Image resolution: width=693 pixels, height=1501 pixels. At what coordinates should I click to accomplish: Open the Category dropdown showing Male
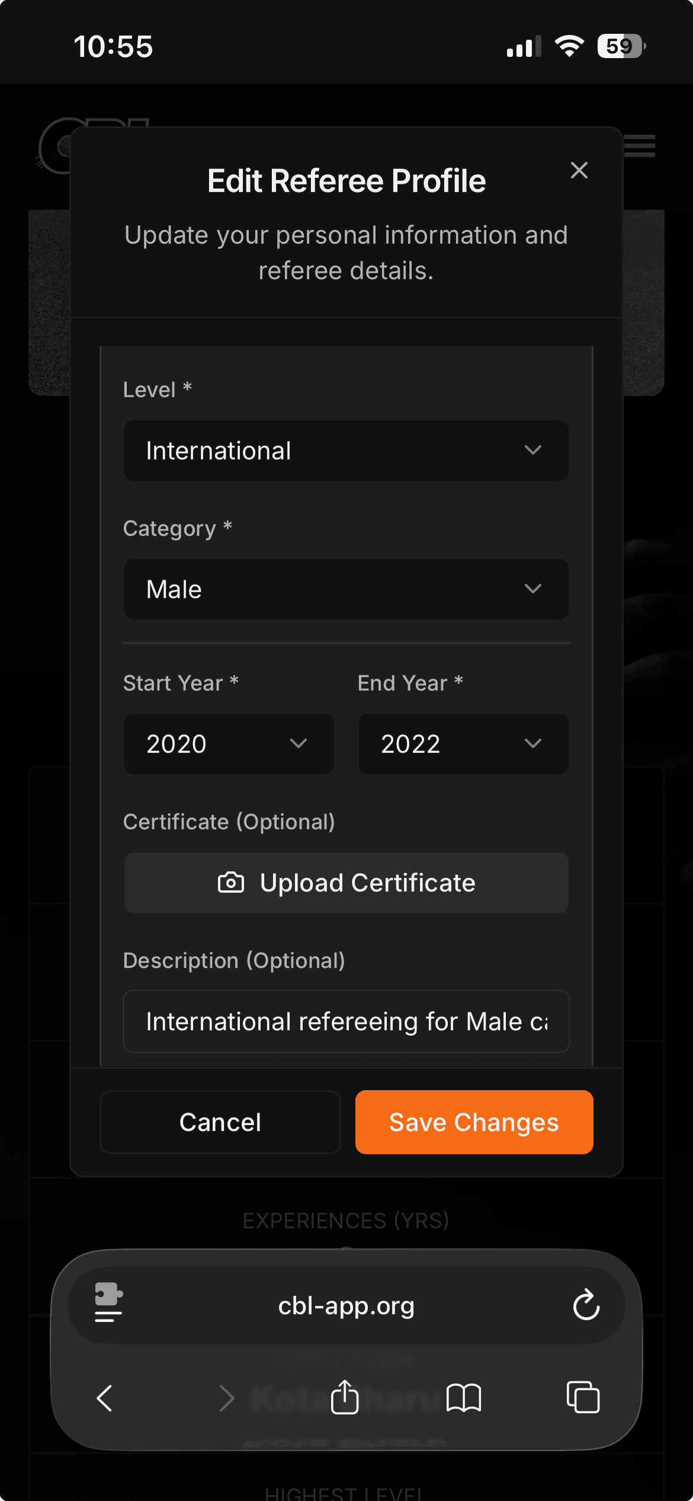346,589
